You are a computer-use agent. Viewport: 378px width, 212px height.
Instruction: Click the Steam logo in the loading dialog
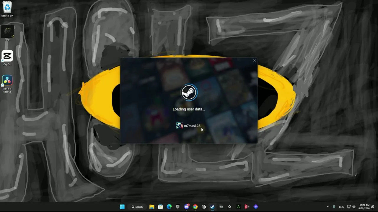click(189, 92)
